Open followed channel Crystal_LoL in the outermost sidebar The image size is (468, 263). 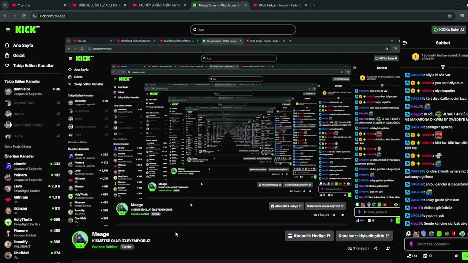pyautogui.click(x=32, y=103)
